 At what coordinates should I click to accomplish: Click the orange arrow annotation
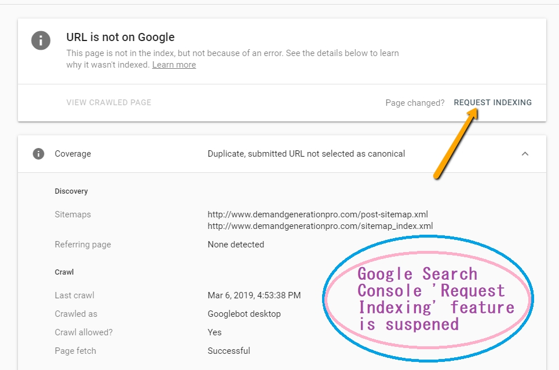coord(456,143)
